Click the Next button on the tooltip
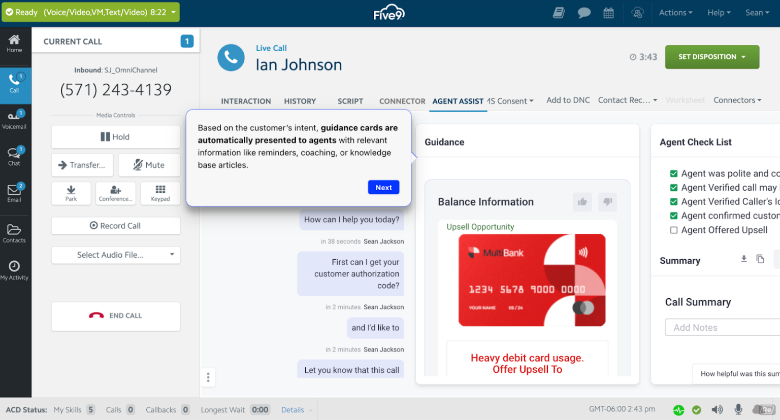780x420 pixels. (383, 187)
